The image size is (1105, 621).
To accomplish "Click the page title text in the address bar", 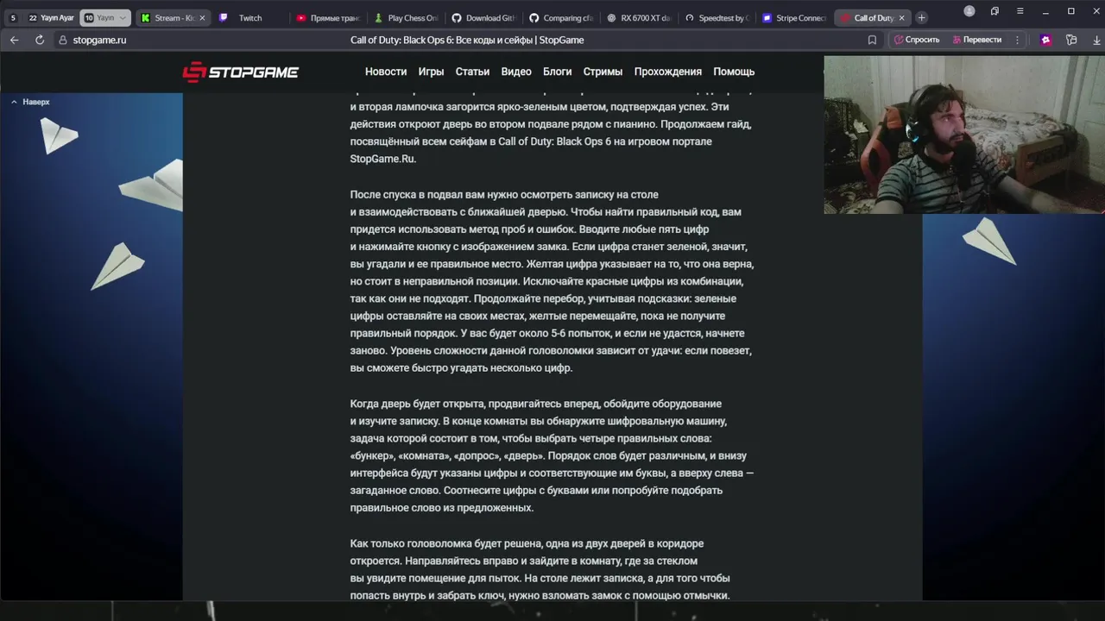I will [x=467, y=40].
